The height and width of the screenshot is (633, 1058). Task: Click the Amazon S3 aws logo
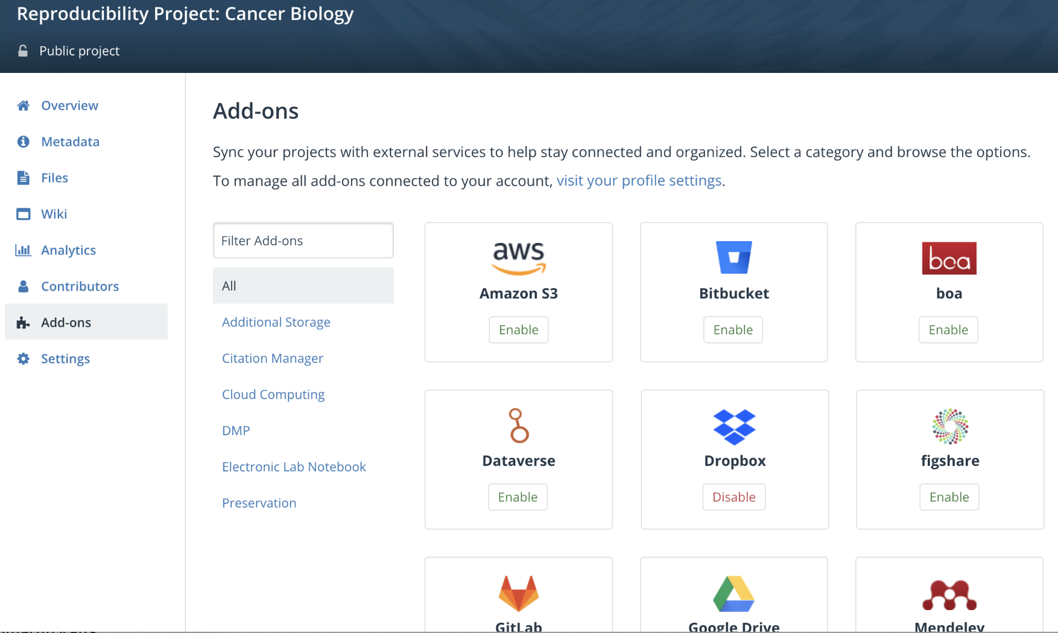[519, 258]
